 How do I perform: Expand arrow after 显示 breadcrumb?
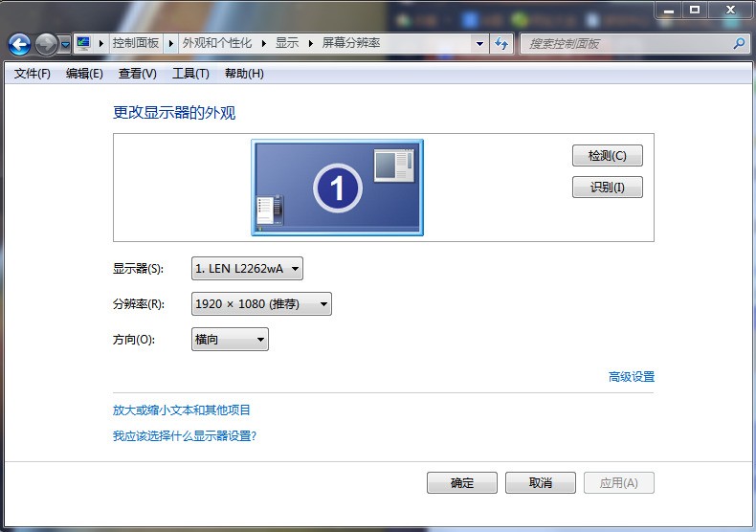click(310, 43)
